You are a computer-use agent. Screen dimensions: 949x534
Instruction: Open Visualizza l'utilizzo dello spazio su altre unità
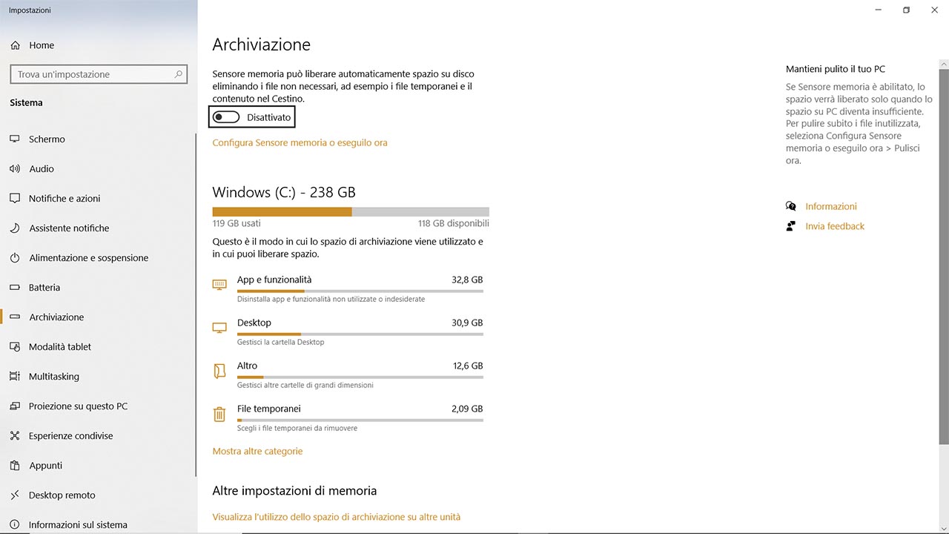(x=336, y=517)
